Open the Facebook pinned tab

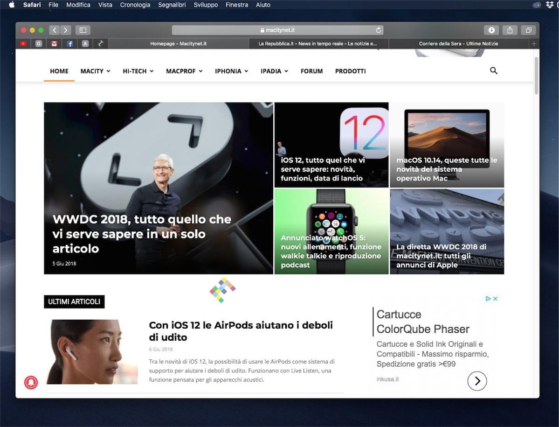pyautogui.click(x=70, y=43)
